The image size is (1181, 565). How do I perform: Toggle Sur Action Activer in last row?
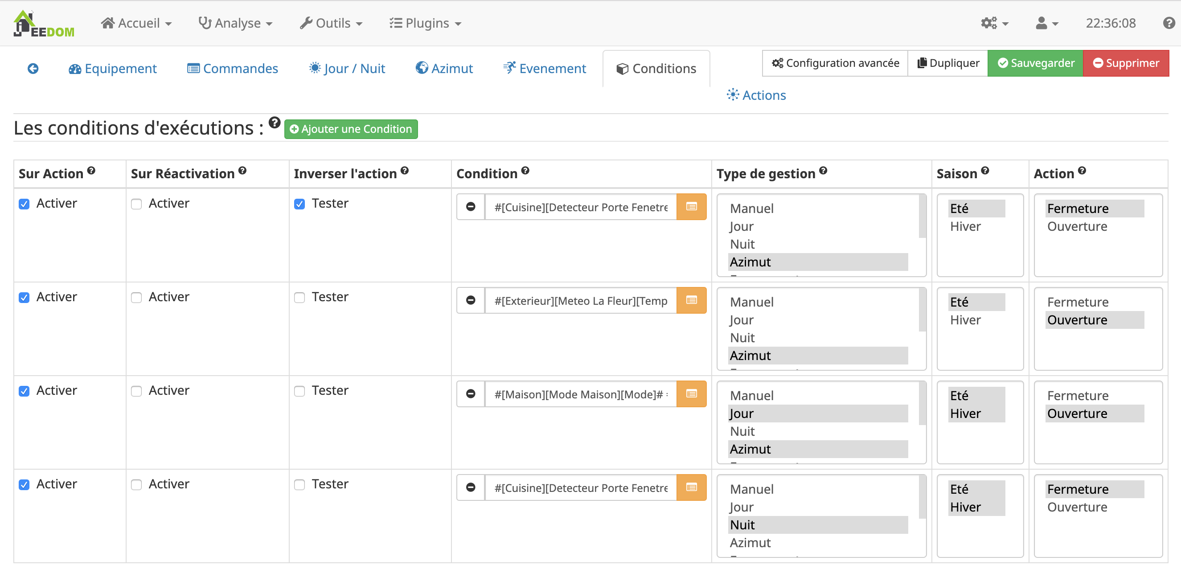[x=25, y=484]
